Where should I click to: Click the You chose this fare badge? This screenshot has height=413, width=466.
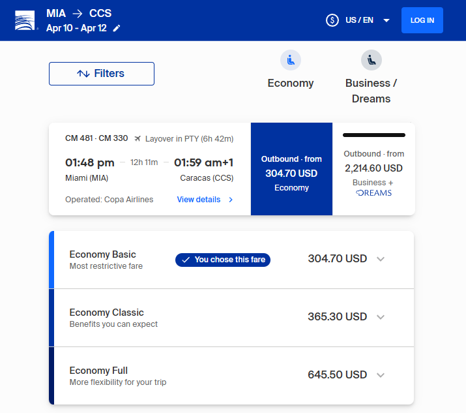click(x=223, y=260)
